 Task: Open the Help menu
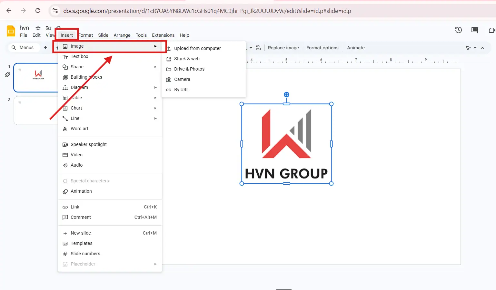click(x=184, y=35)
